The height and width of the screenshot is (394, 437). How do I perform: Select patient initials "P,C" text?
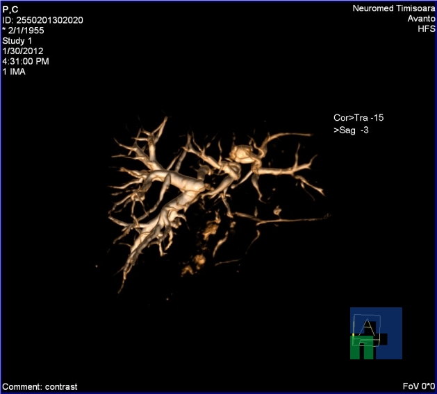(x=10, y=10)
